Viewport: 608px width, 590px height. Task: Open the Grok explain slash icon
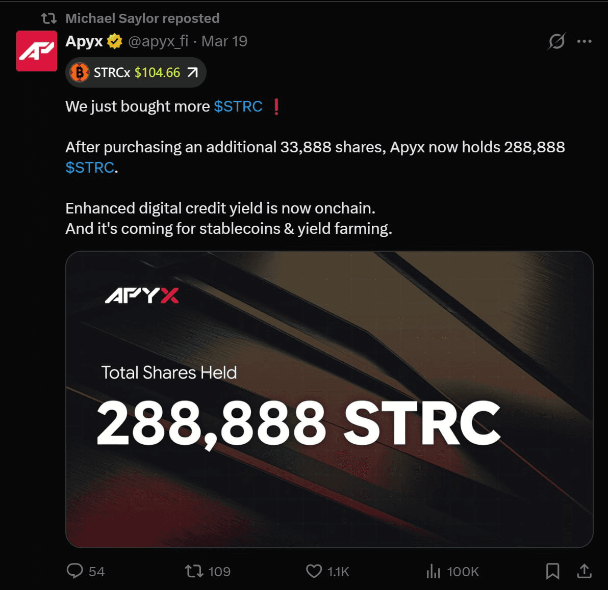(556, 41)
